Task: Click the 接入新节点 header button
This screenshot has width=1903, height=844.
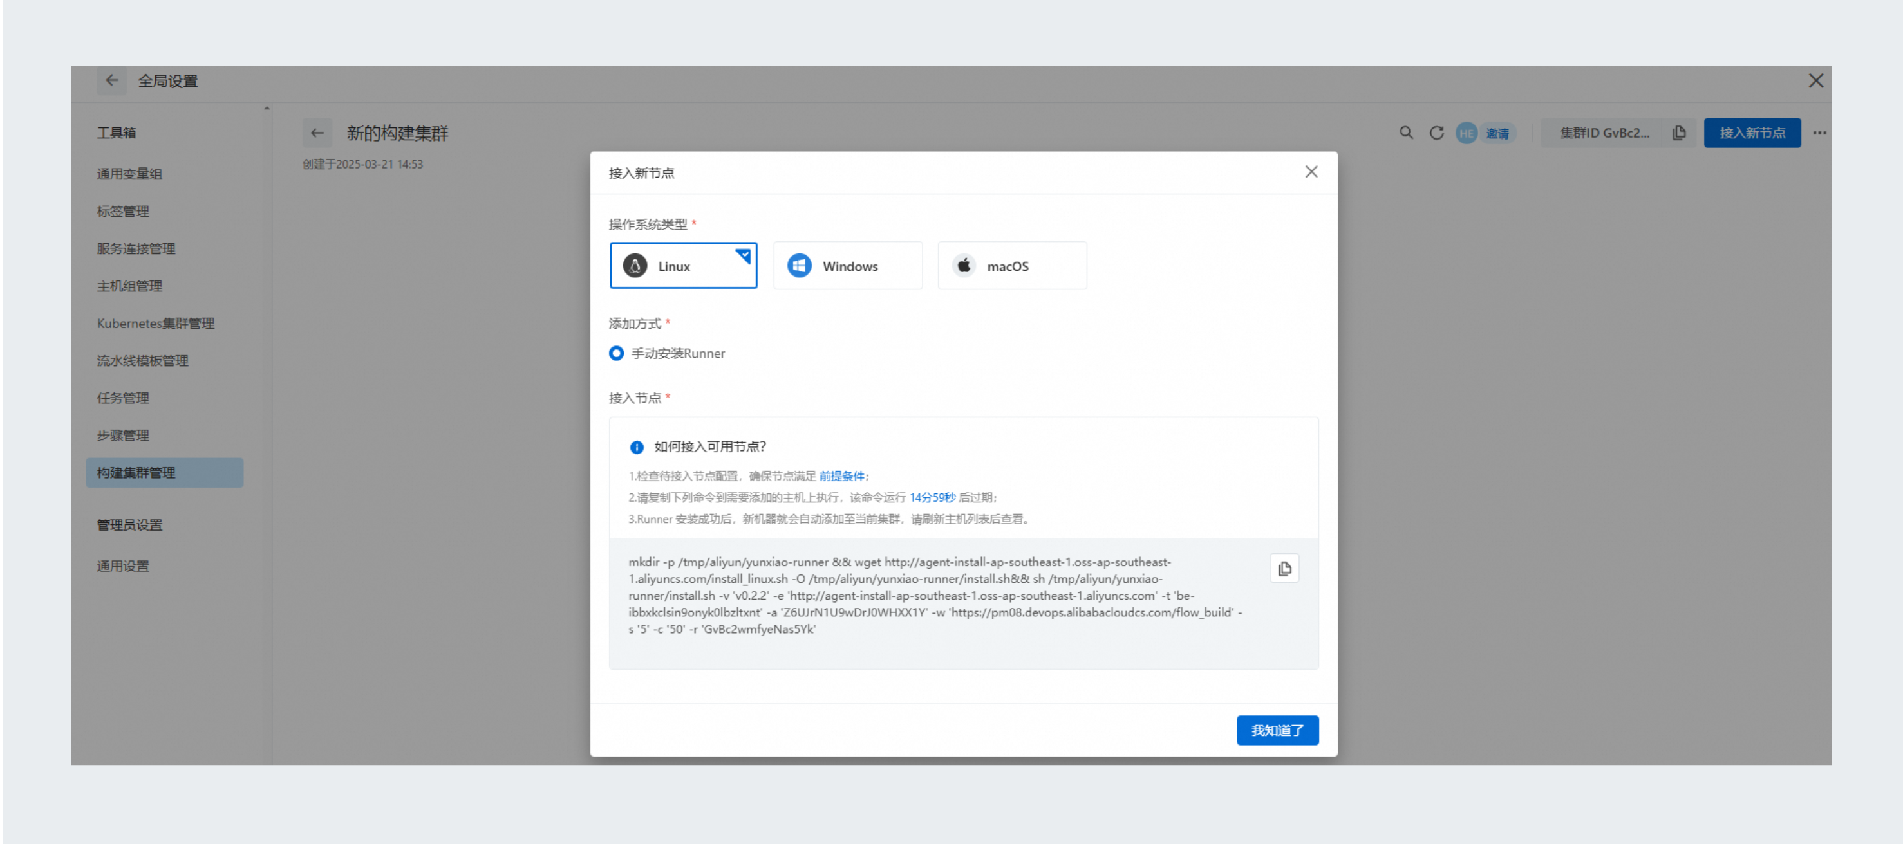Action: [1752, 133]
